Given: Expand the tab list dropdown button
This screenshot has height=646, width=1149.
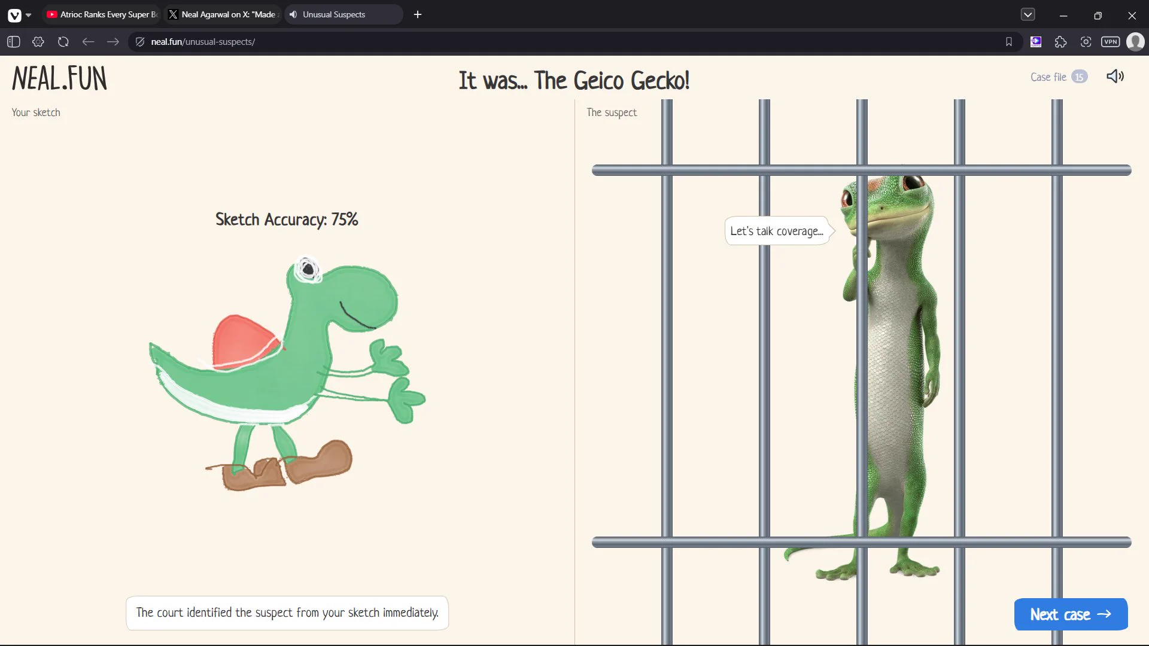Looking at the screenshot, I should tap(1028, 14).
